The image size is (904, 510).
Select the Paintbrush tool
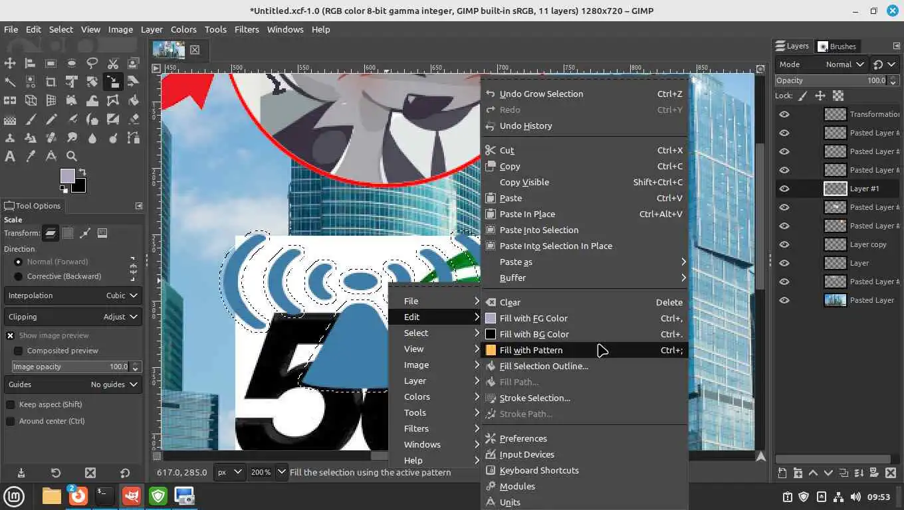(30, 119)
